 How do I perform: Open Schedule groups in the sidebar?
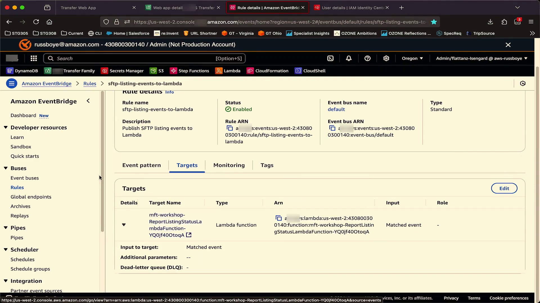[x=30, y=269]
